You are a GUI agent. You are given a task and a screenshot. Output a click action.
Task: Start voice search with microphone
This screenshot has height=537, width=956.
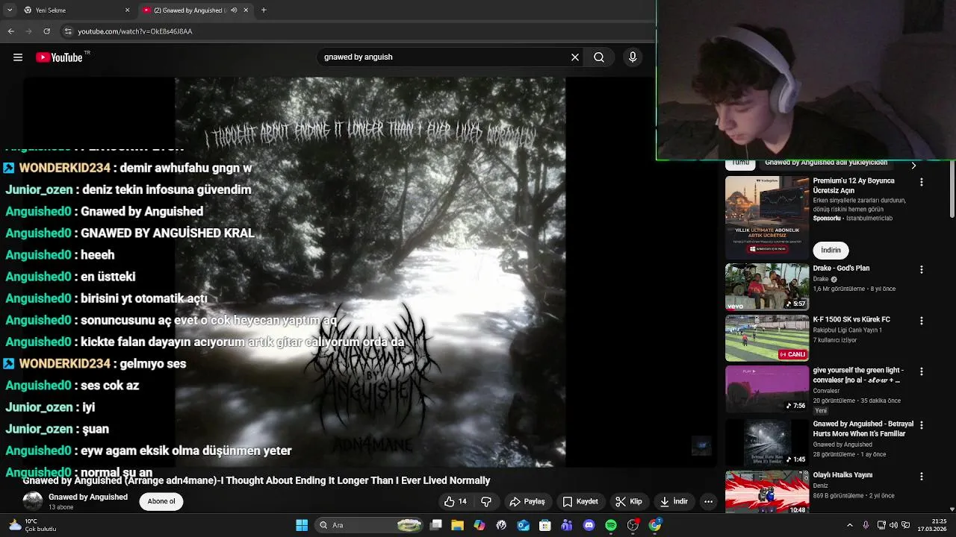pos(633,57)
